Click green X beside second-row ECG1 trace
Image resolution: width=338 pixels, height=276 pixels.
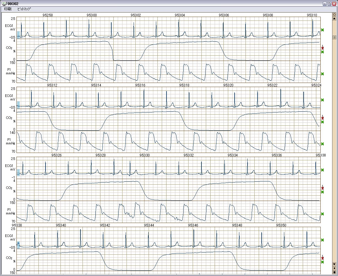(322, 100)
